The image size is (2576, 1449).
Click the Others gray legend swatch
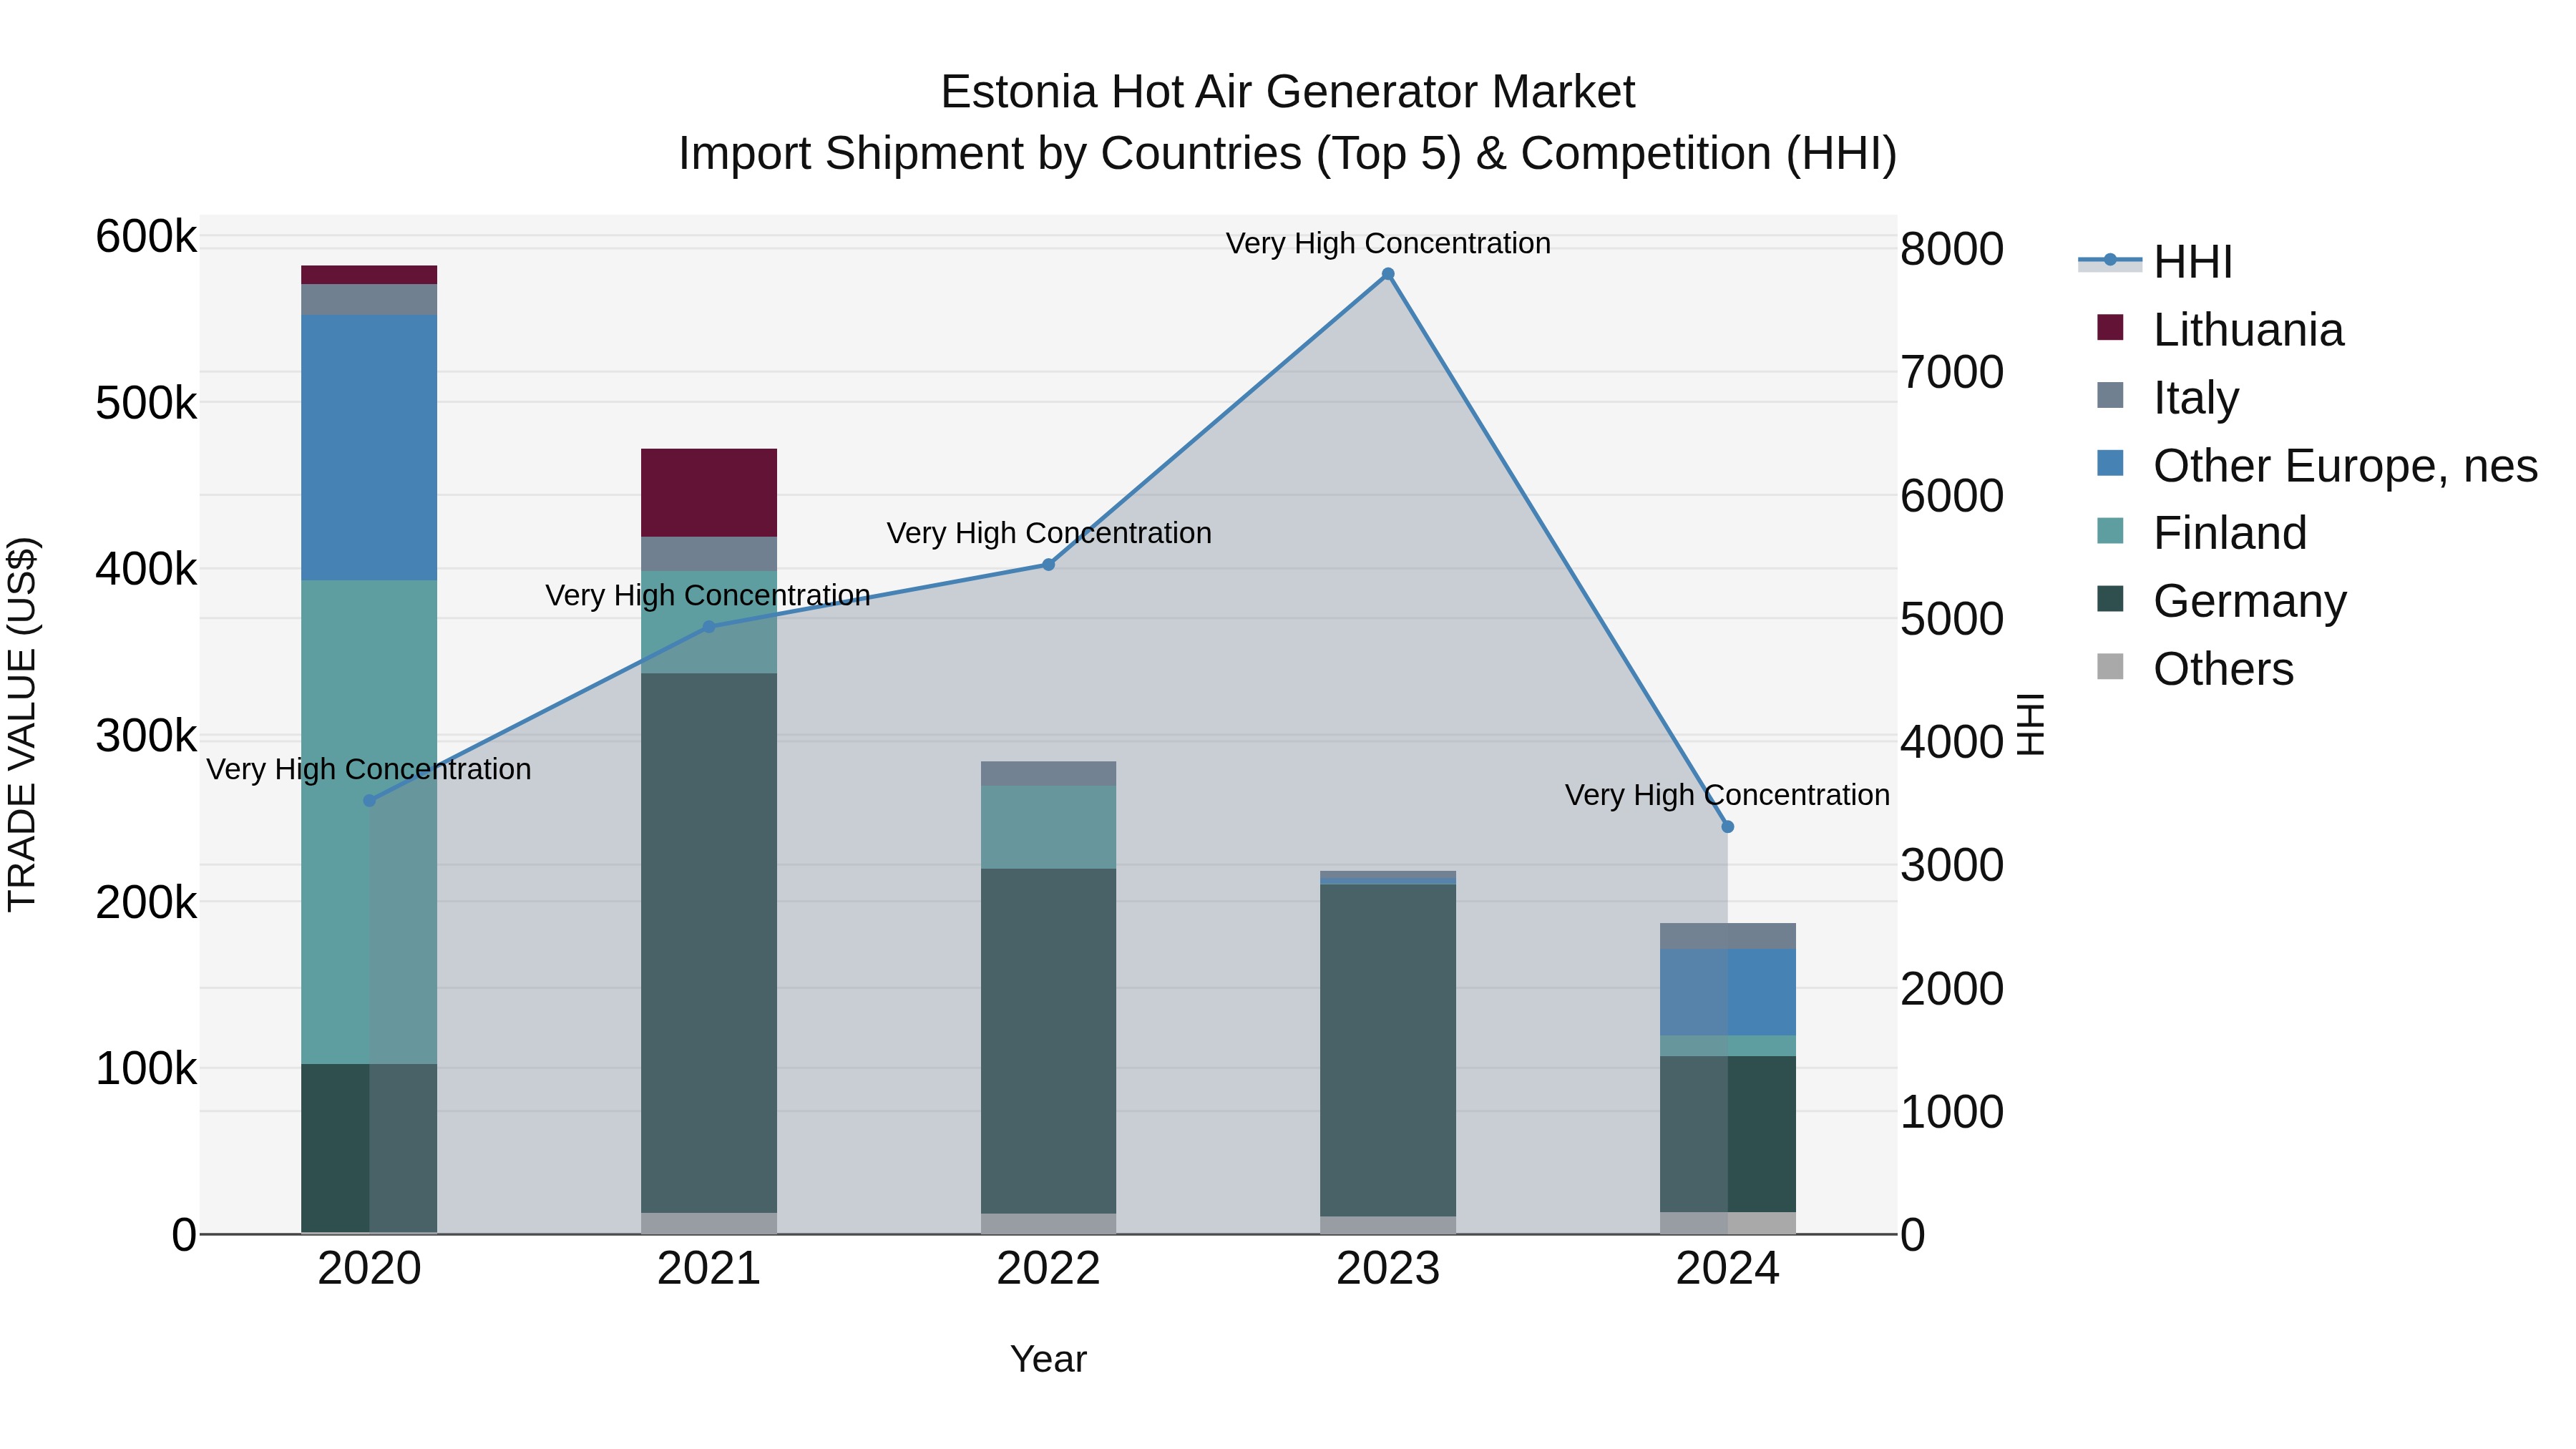coord(2110,666)
